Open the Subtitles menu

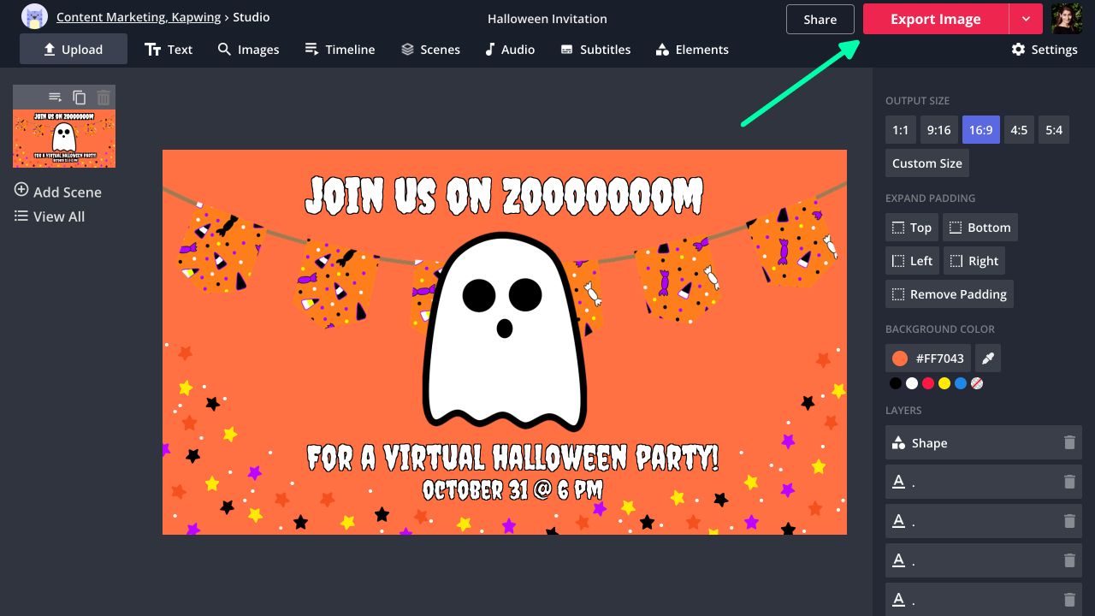[x=595, y=50]
